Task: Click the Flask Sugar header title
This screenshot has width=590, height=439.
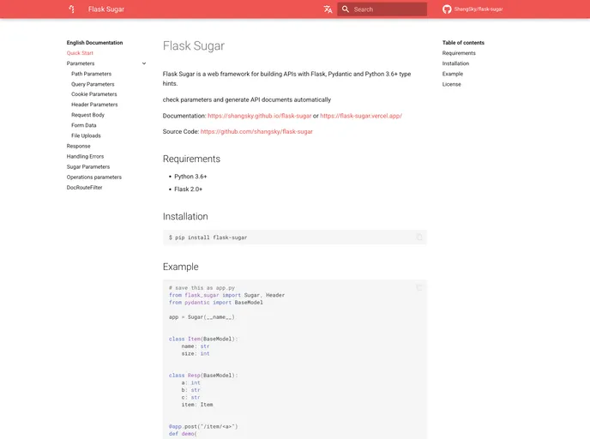Action: [x=106, y=9]
